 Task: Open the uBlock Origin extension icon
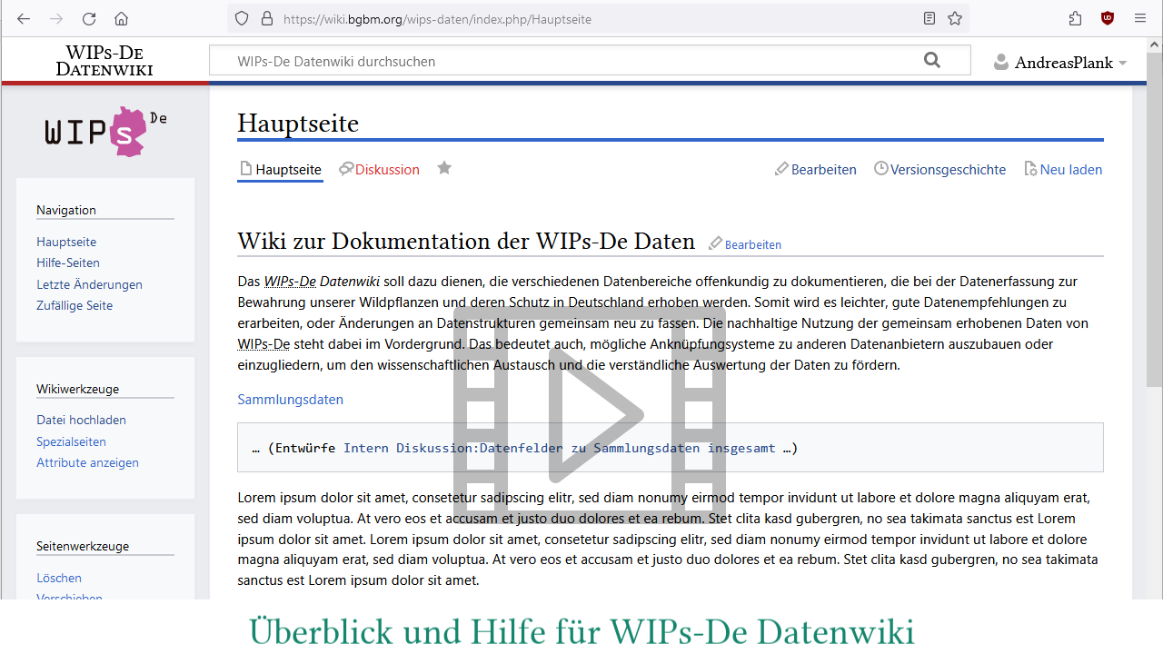click(x=1108, y=18)
